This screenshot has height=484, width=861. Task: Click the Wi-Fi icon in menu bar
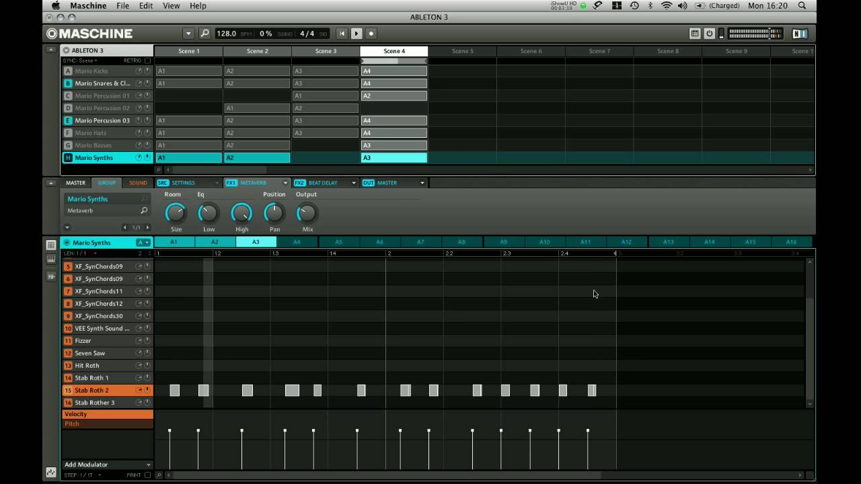click(667, 5)
